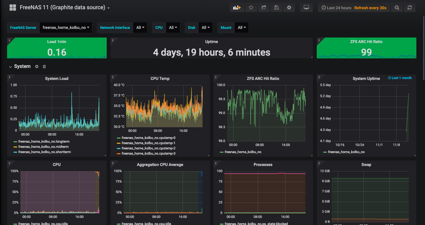
Task: Refresh the dashboard now
Action: pos(410,8)
